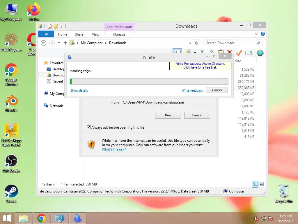Open My Computer desktop icon
298x224 pixels.
11,12
